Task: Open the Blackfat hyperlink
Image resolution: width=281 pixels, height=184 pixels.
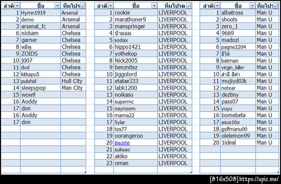Action: coord(122,143)
